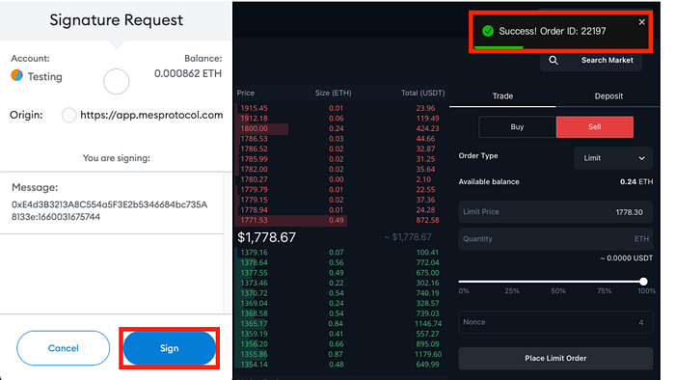Click the origin site icon
The image size is (675, 380).
[x=68, y=116]
